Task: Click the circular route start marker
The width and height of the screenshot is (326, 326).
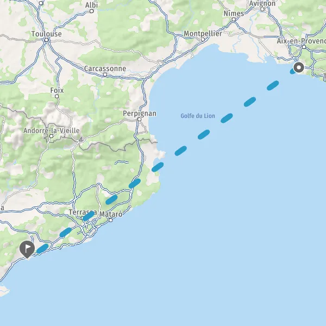Action: [x=299, y=67]
